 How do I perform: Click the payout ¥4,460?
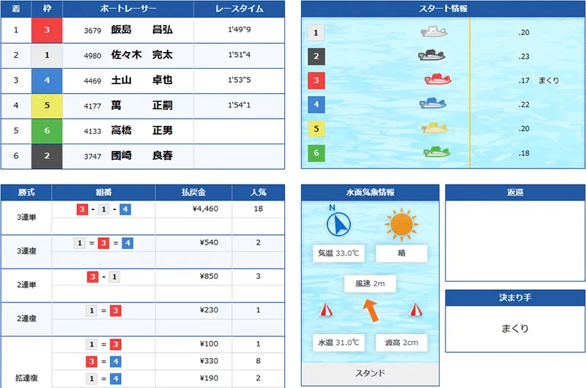click(x=205, y=209)
